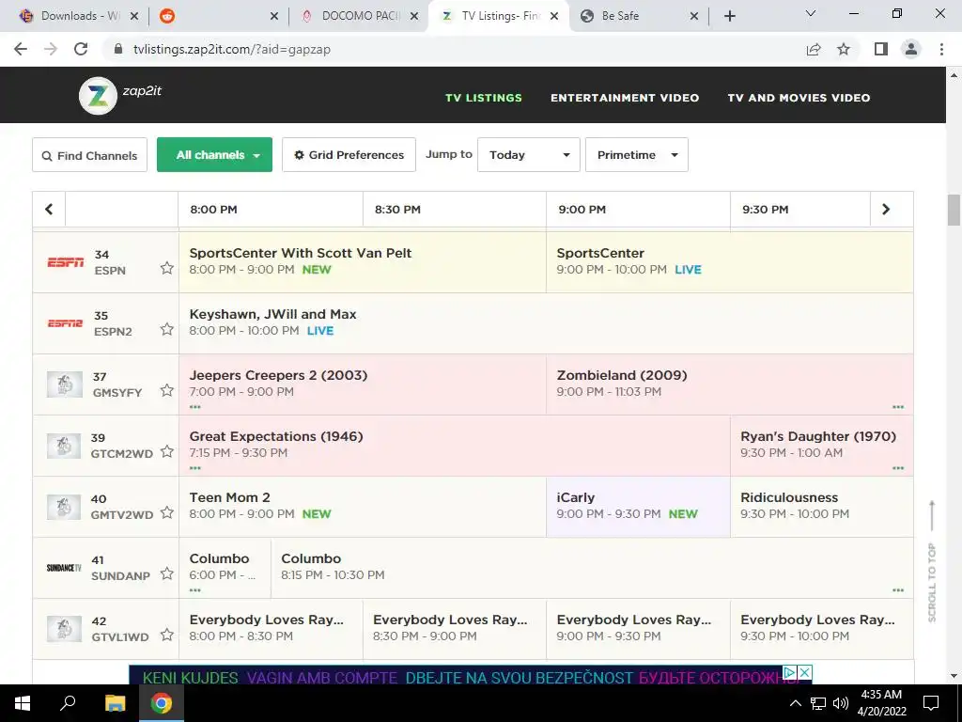962x722 pixels.
Task: Toggle favorite star for ESPN2
Action: (167, 329)
